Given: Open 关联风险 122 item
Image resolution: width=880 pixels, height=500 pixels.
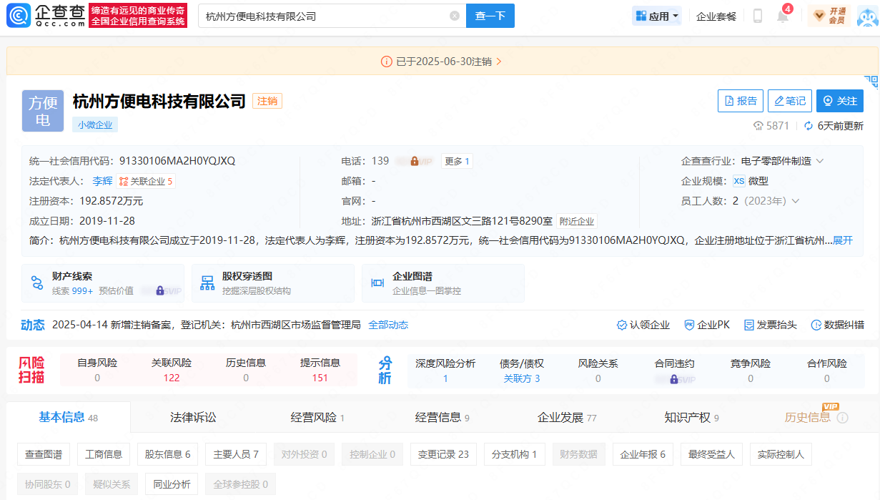Looking at the screenshot, I should click(x=172, y=370).
